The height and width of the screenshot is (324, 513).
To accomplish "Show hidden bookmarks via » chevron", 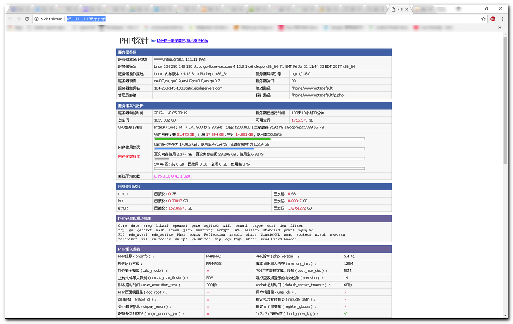I will 499,27.
